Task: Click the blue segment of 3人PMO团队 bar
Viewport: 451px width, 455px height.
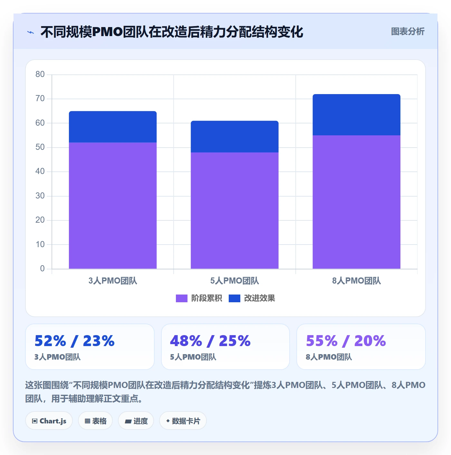Action: tap(113, 127)
